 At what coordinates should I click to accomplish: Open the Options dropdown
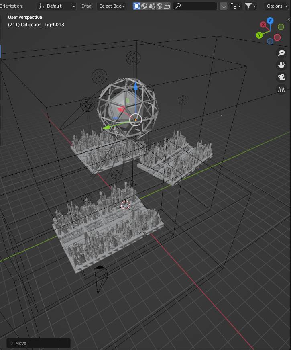pos(277,6)
